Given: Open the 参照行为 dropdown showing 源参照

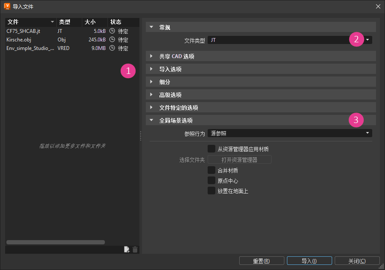Looking at the screenshot, I should [x=367, y=133].
